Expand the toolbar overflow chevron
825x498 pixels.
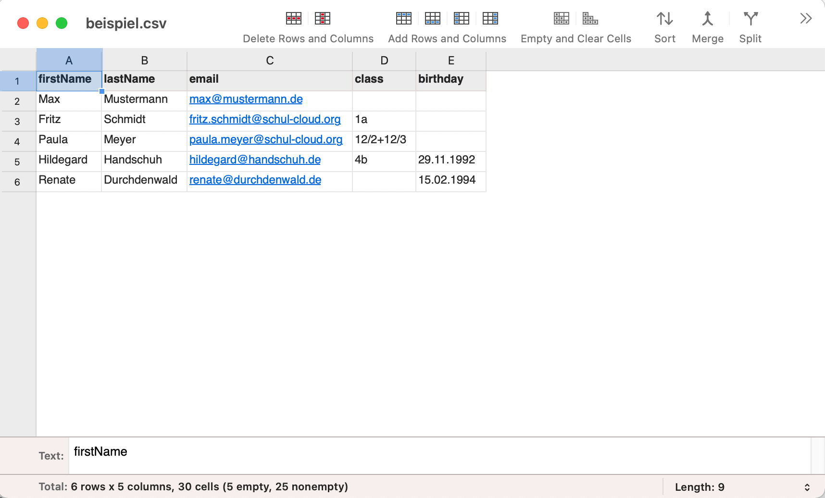(x=806, y=19)
